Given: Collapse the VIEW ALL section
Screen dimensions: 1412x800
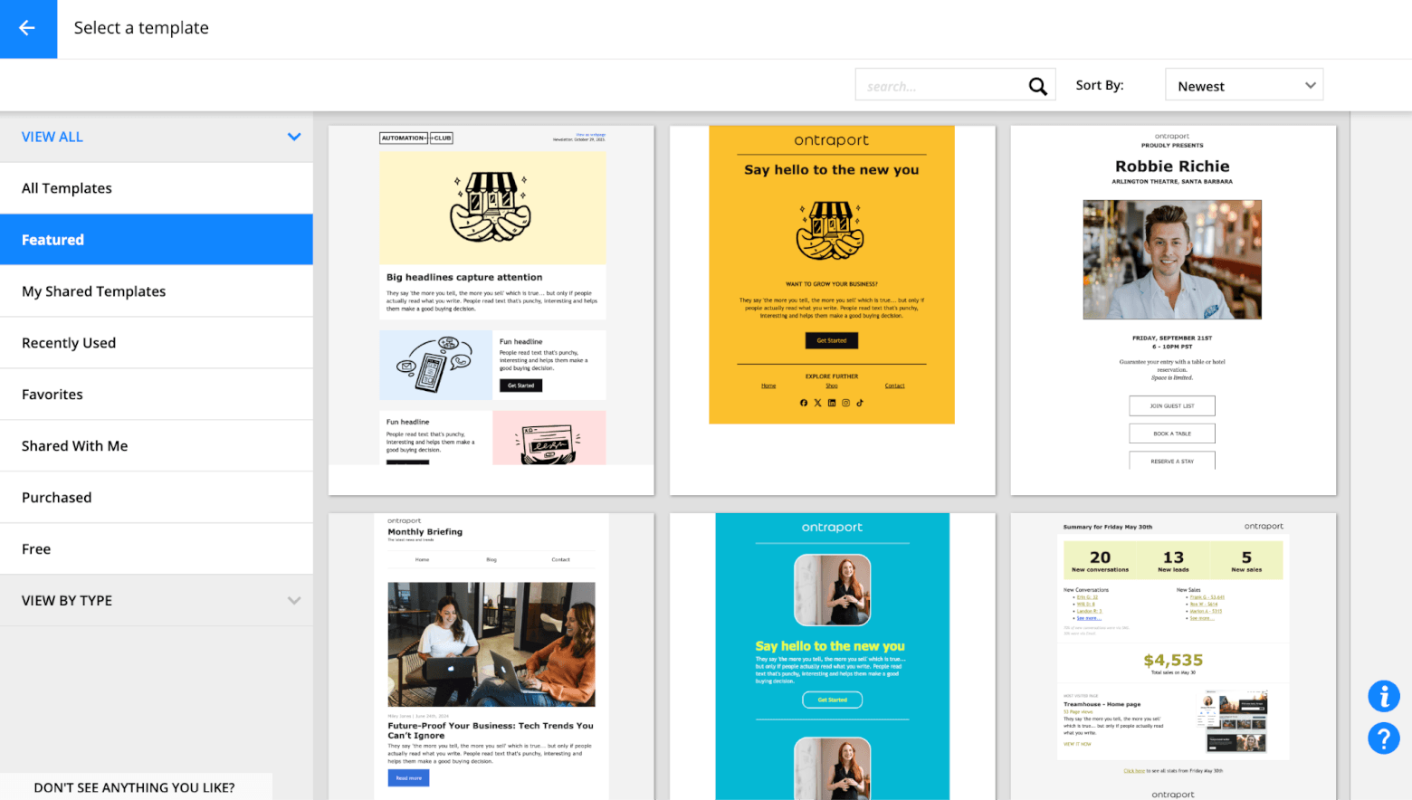Looking at the screenshot, I should (x=293, y=136).
